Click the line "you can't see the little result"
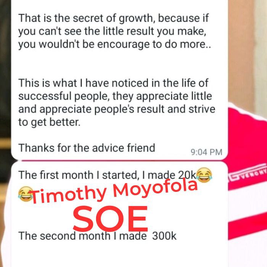This screenshot has height=267, width=267. [112, 31]
